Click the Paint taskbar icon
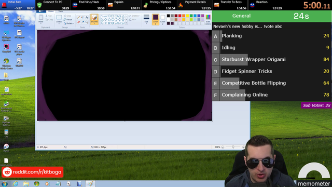 pyautogui.click(x=90, y=183)
